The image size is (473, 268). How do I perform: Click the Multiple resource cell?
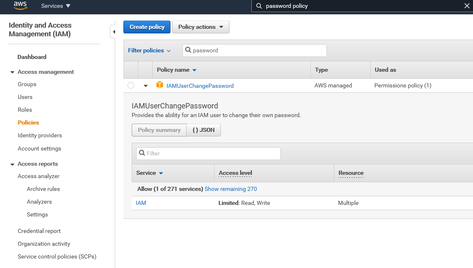(348, 203)
